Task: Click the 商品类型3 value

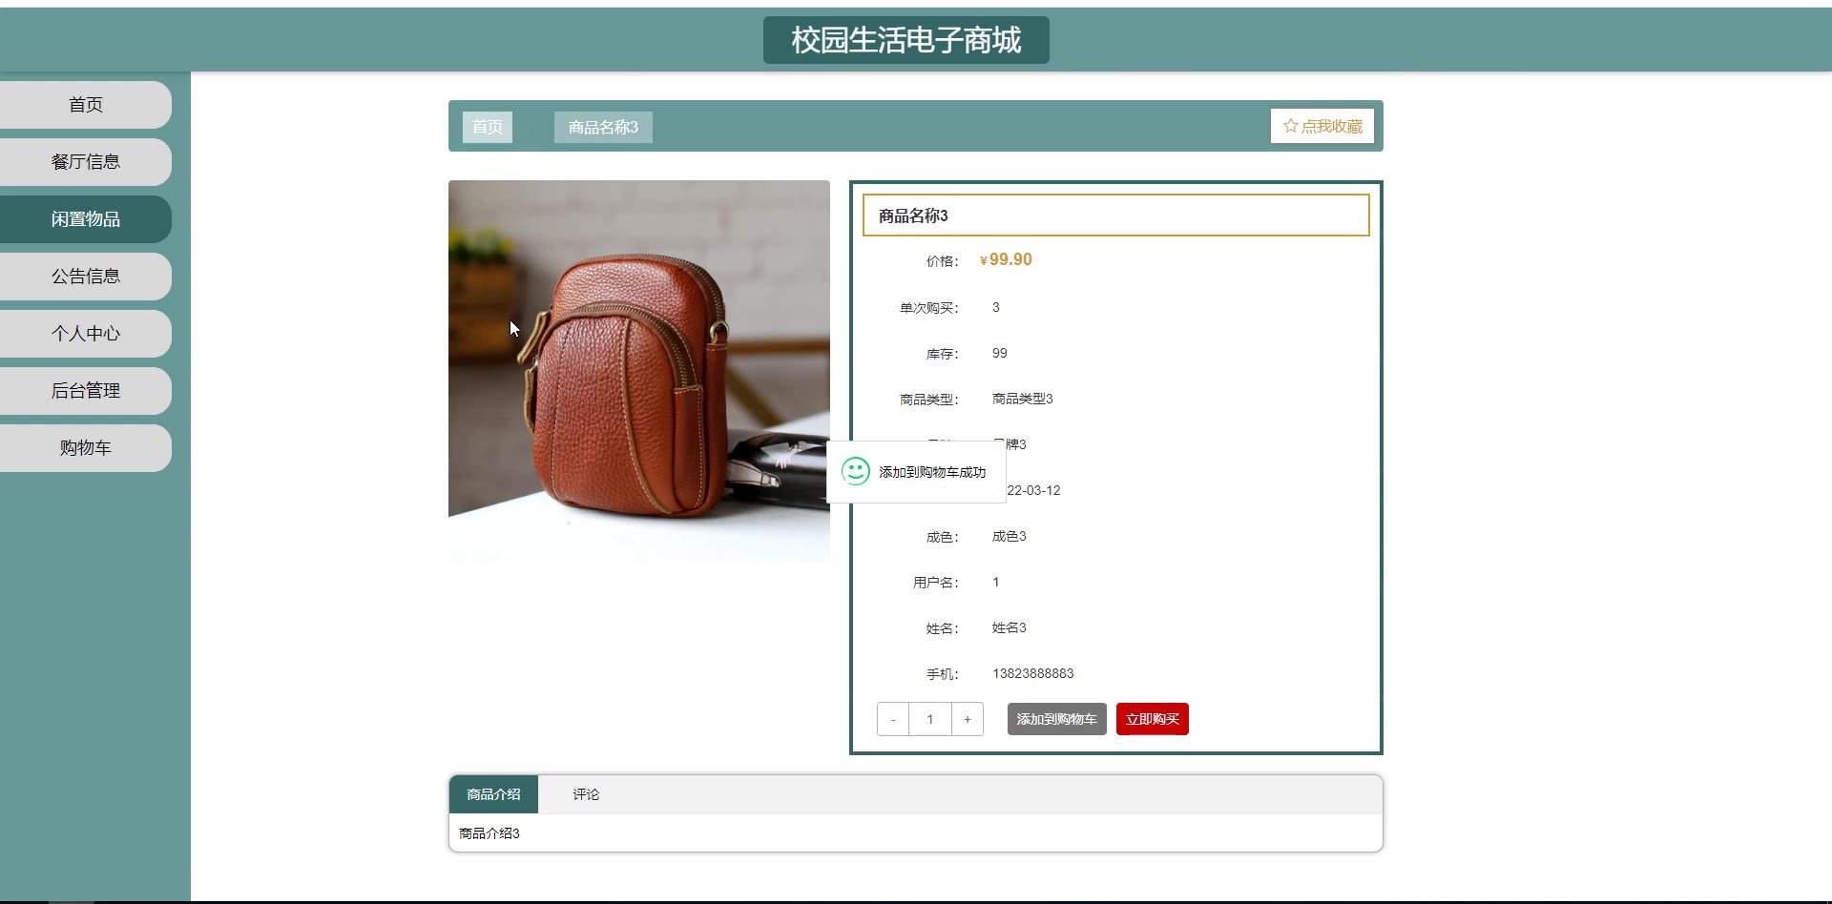Action: click(x=1023, y=399)
